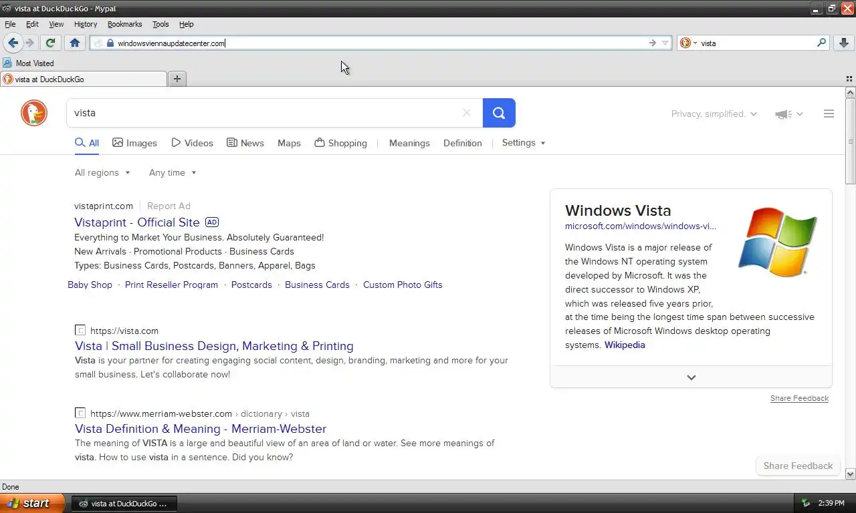Screen dimensions: 856x513
Task: Select the vista at DuckDuckGo tab
Action: (84, 79)
